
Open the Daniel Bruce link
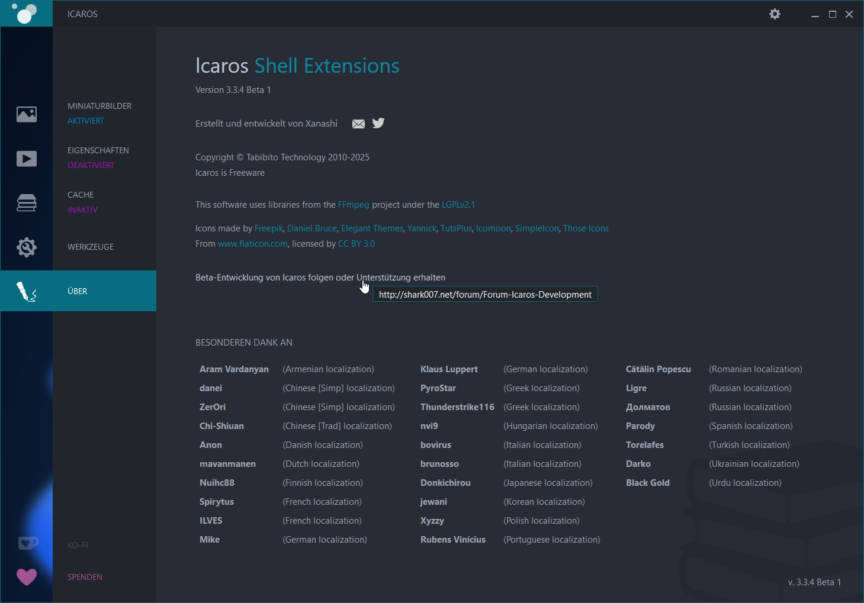[312, 228]
